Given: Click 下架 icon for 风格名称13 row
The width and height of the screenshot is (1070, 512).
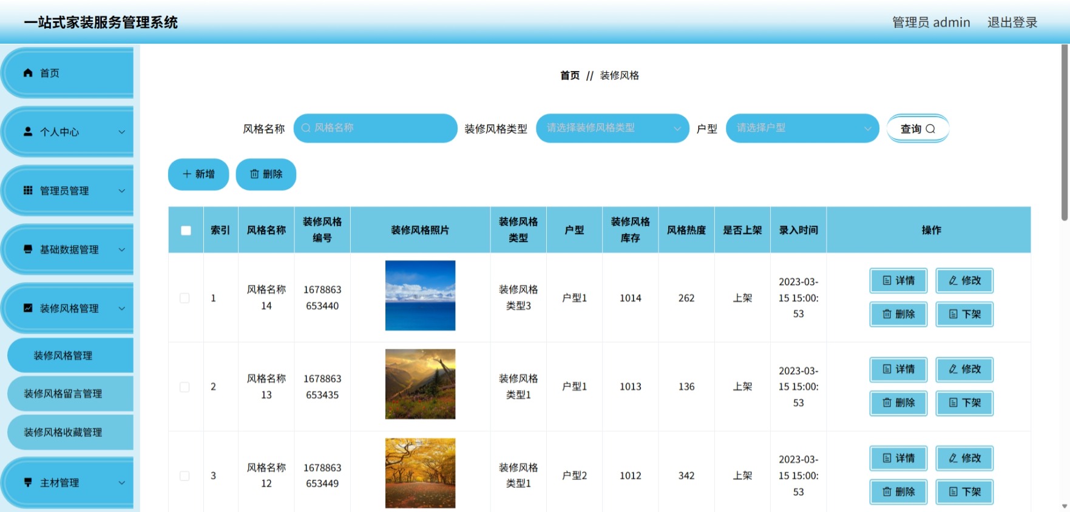Looking at the screenshot, I should 953,403.
